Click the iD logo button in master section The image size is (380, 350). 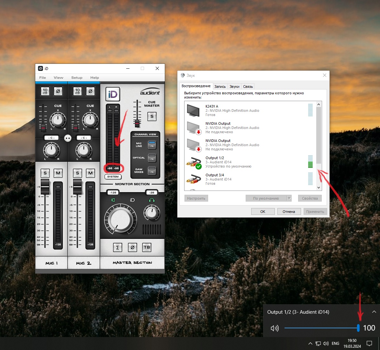click(113, 94)
